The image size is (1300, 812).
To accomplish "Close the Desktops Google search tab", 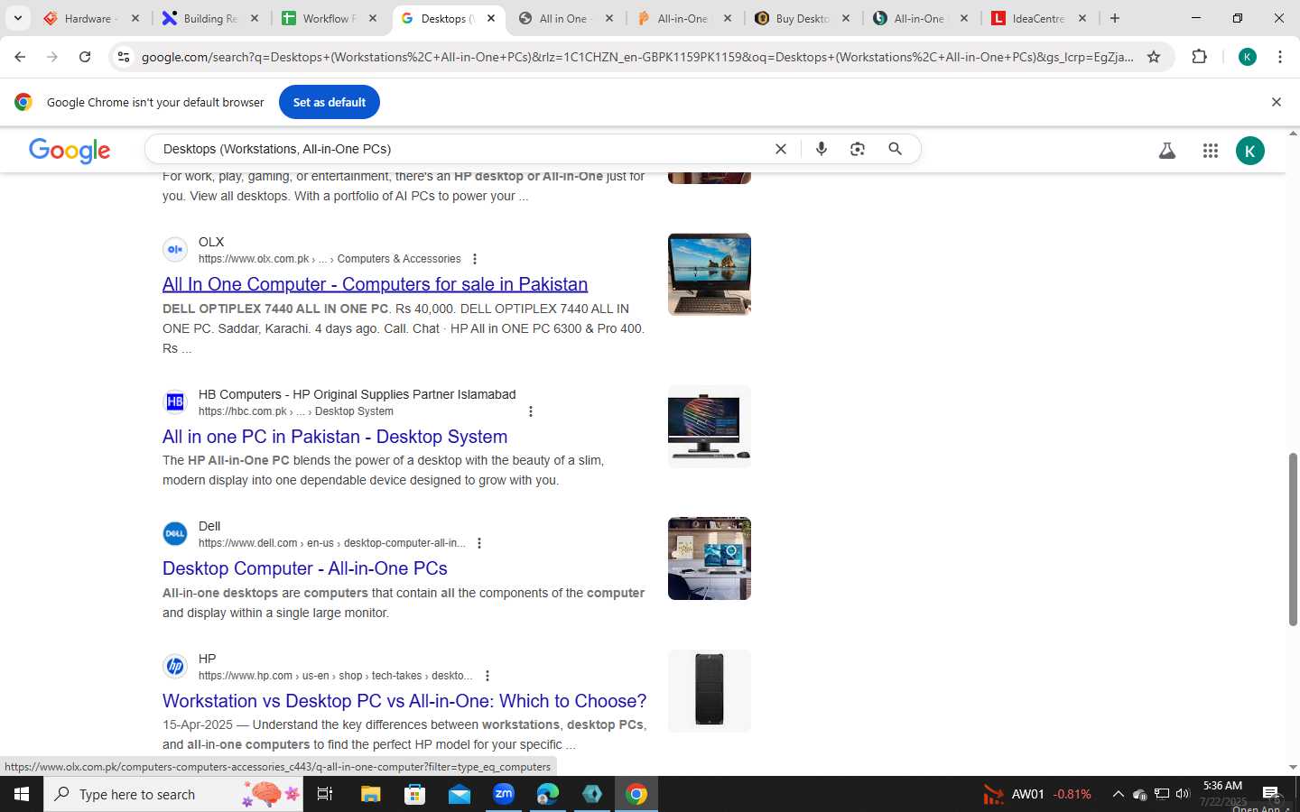I will pyautogui.click(x=491, y=18).
